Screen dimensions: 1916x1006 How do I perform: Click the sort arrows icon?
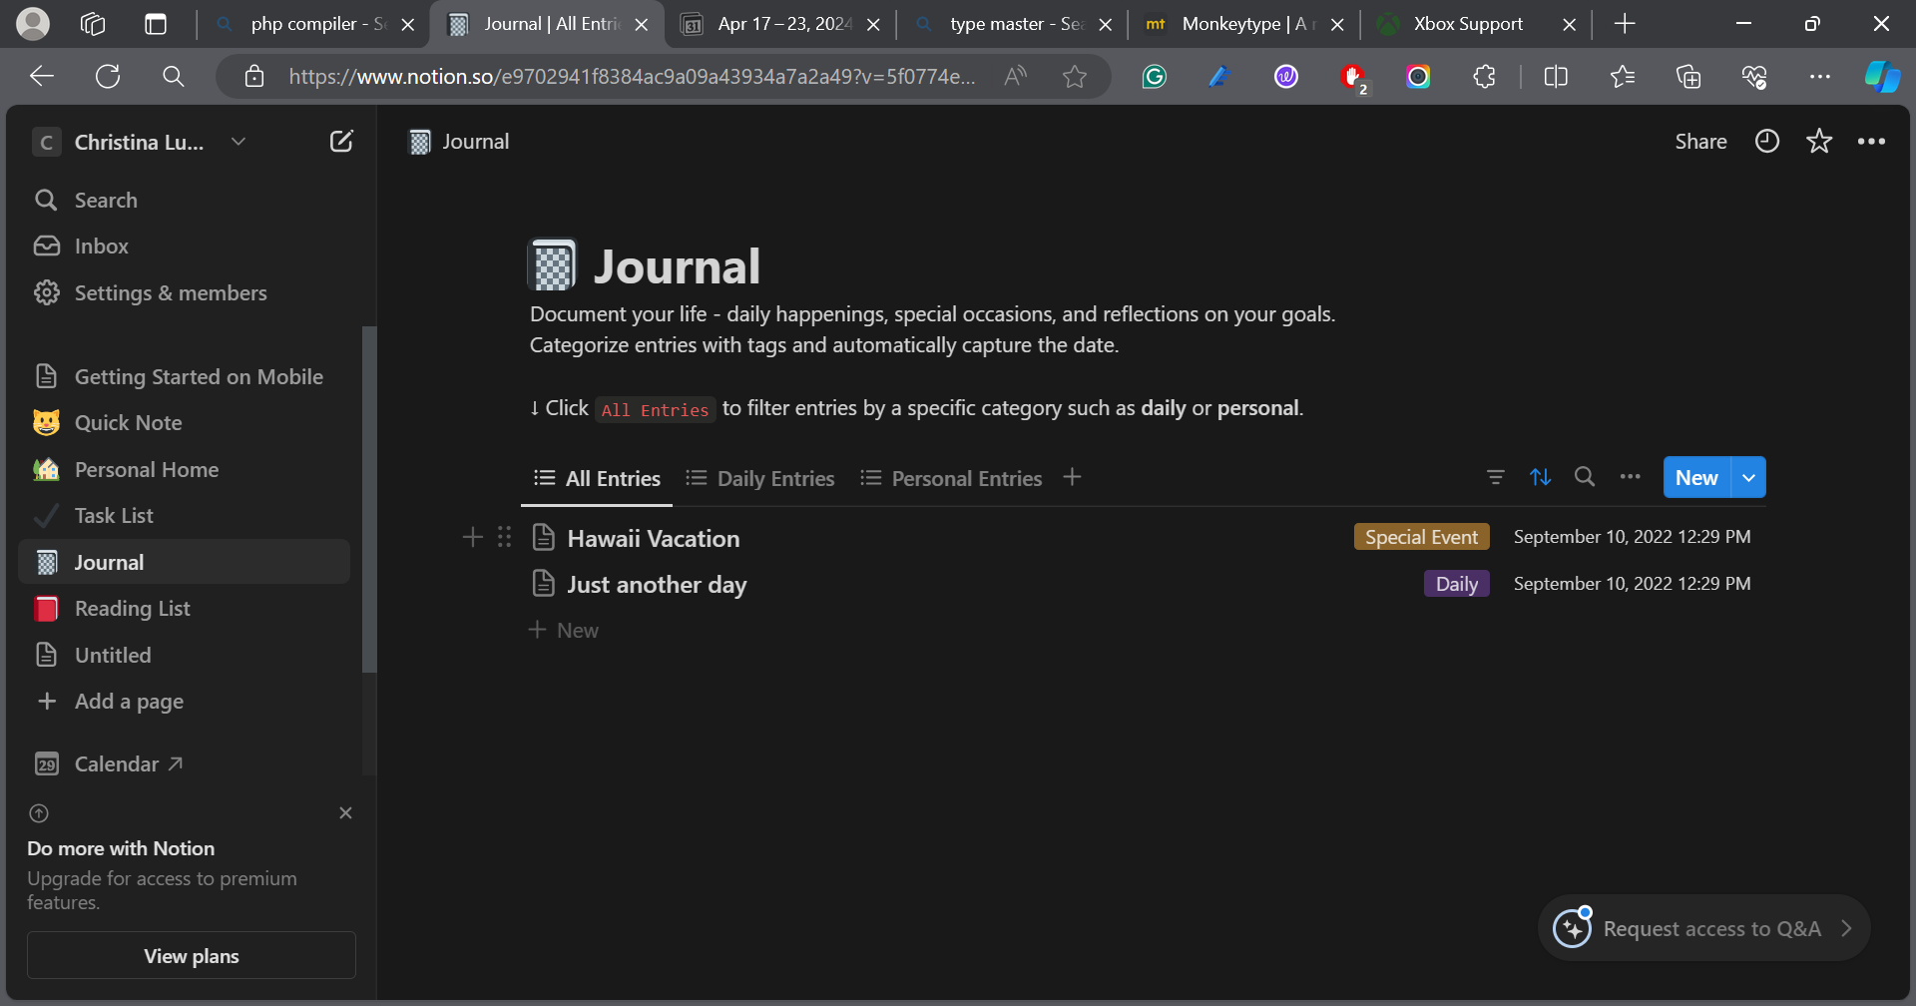pos(1540,478)
